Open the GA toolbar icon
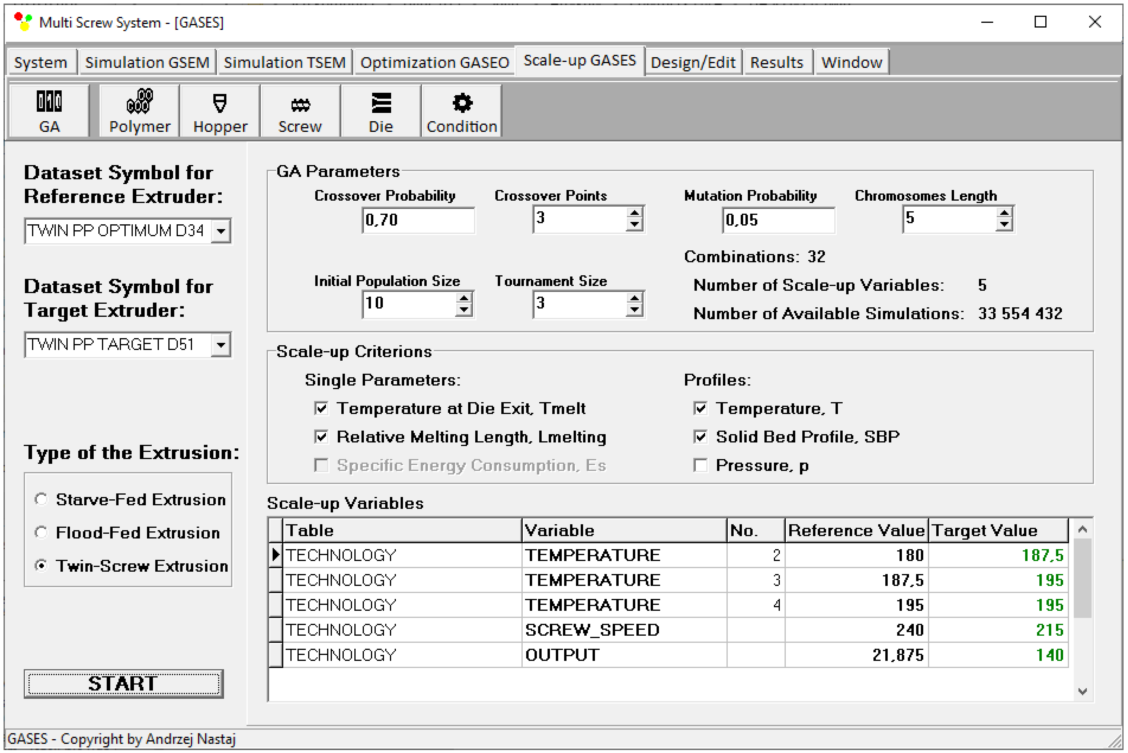This screenshot has width=1128, height=753. click(x=49, y=111)
